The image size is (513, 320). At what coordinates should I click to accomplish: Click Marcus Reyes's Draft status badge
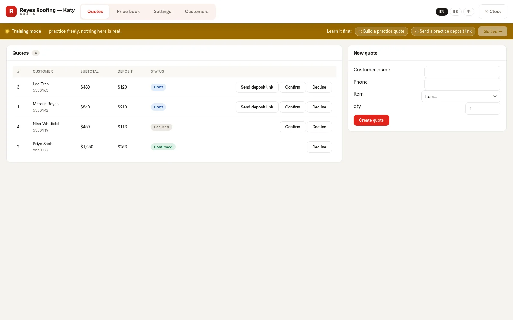click(158, 107)
